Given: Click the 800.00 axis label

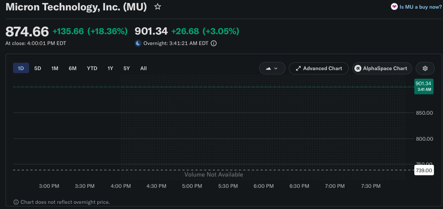Looking at the screenshot, I should tap(424, 139).
